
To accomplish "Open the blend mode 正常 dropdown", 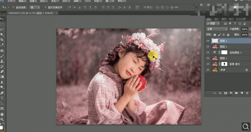I will [216, 29].
